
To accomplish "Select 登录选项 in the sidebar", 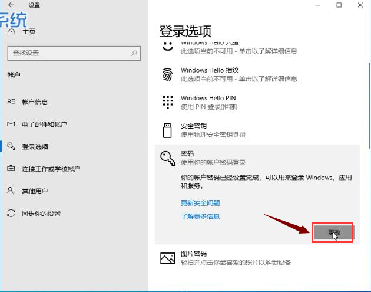I will tap(35, 146).
